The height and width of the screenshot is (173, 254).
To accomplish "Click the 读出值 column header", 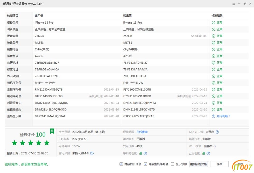I will coord(127,16).
